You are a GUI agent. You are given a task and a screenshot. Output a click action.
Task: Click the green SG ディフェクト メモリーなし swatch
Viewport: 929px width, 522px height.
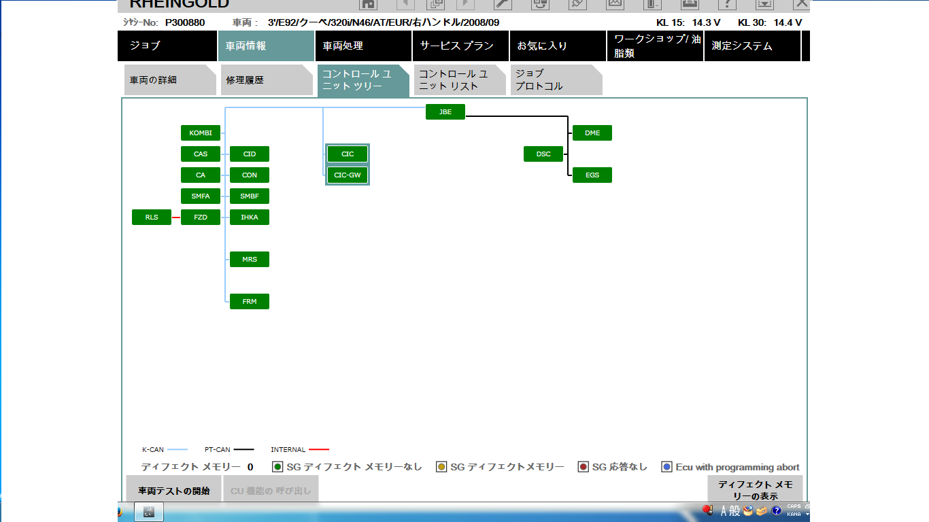click(x=277, y=467)
